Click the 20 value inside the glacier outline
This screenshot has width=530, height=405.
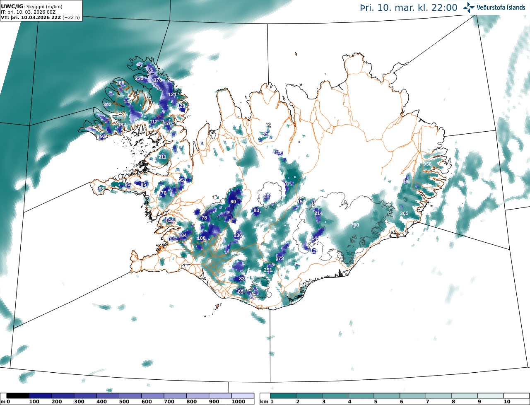coord(267,196)
